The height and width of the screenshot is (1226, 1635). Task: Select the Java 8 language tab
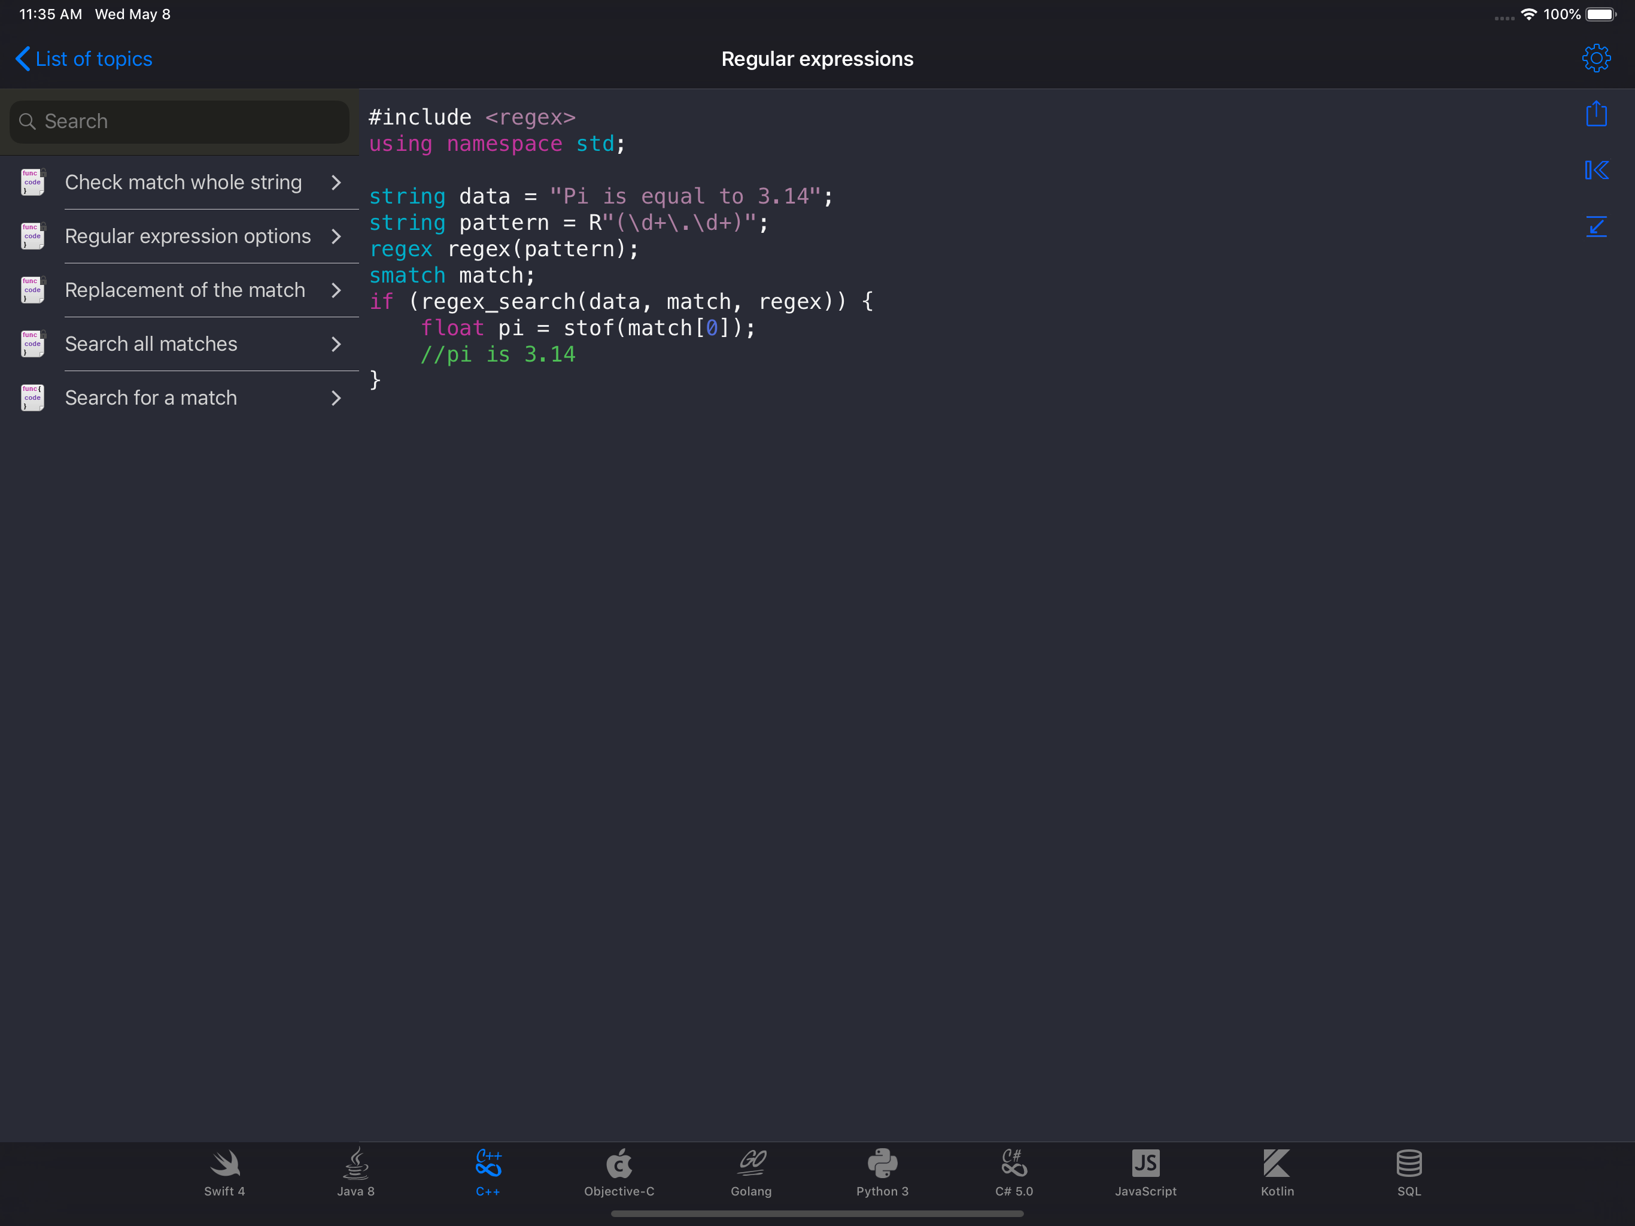(x=355, y=1172)
